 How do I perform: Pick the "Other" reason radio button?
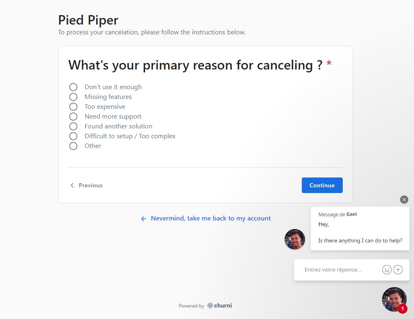(x=73, y=146)
